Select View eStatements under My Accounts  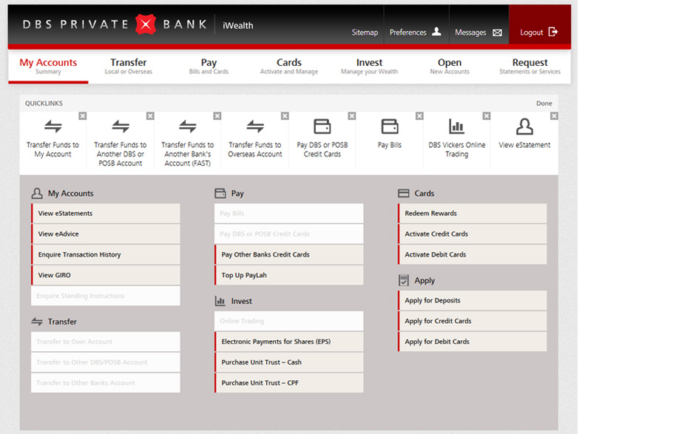[106, 214]
